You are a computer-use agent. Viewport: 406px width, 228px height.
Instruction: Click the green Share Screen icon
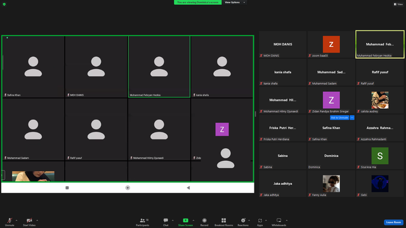click(x=186, y=220)
